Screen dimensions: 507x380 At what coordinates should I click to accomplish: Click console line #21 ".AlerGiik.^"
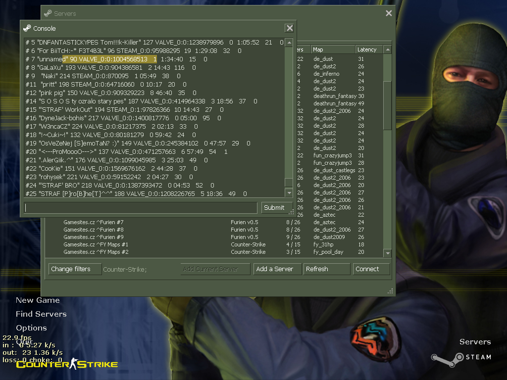pos(116,160)
